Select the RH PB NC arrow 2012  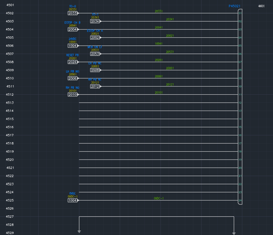95,86
